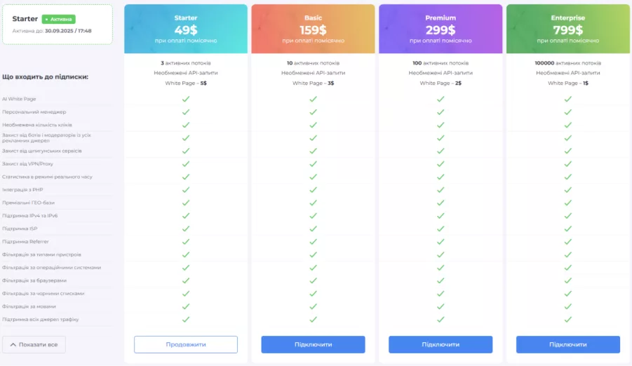Click Підключити under the Basic plan
The height and width of the screenshot is (366, 632).
[313, 344]
